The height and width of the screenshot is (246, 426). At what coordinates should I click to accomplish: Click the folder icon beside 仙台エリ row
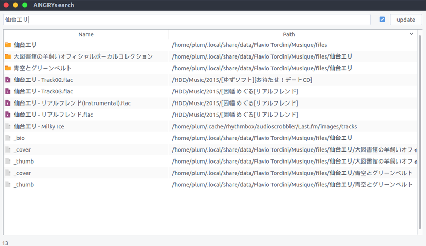(8, 45)
